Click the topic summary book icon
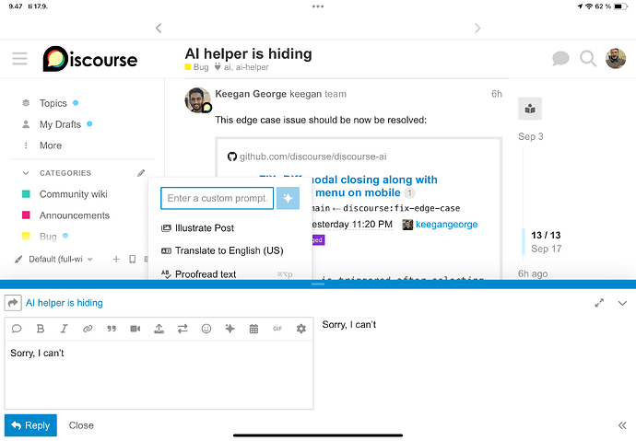 pyautogui.click(x=530, y=109)
